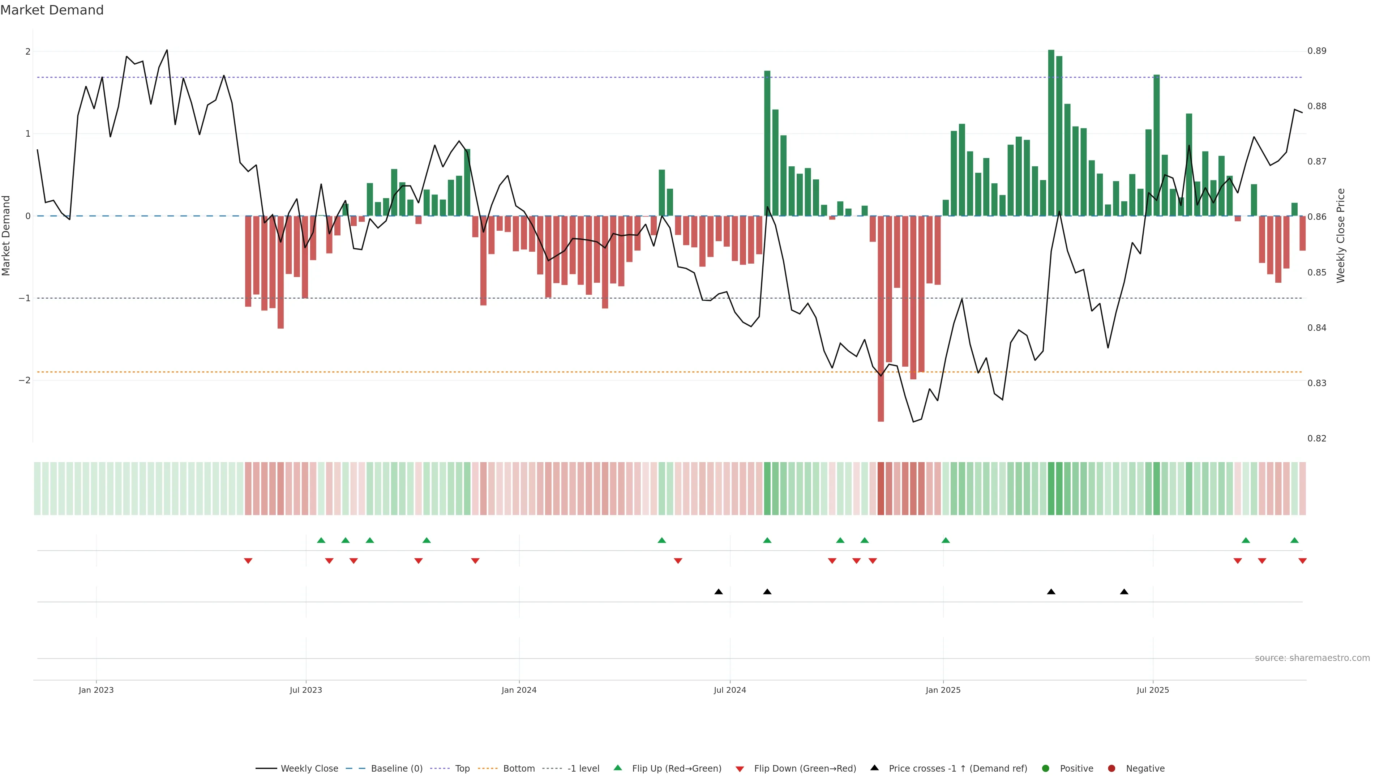This screenshot has width=1388, height=781.
Task: Click the source: sharemaestro.com text
Action: pos(1312,658)
